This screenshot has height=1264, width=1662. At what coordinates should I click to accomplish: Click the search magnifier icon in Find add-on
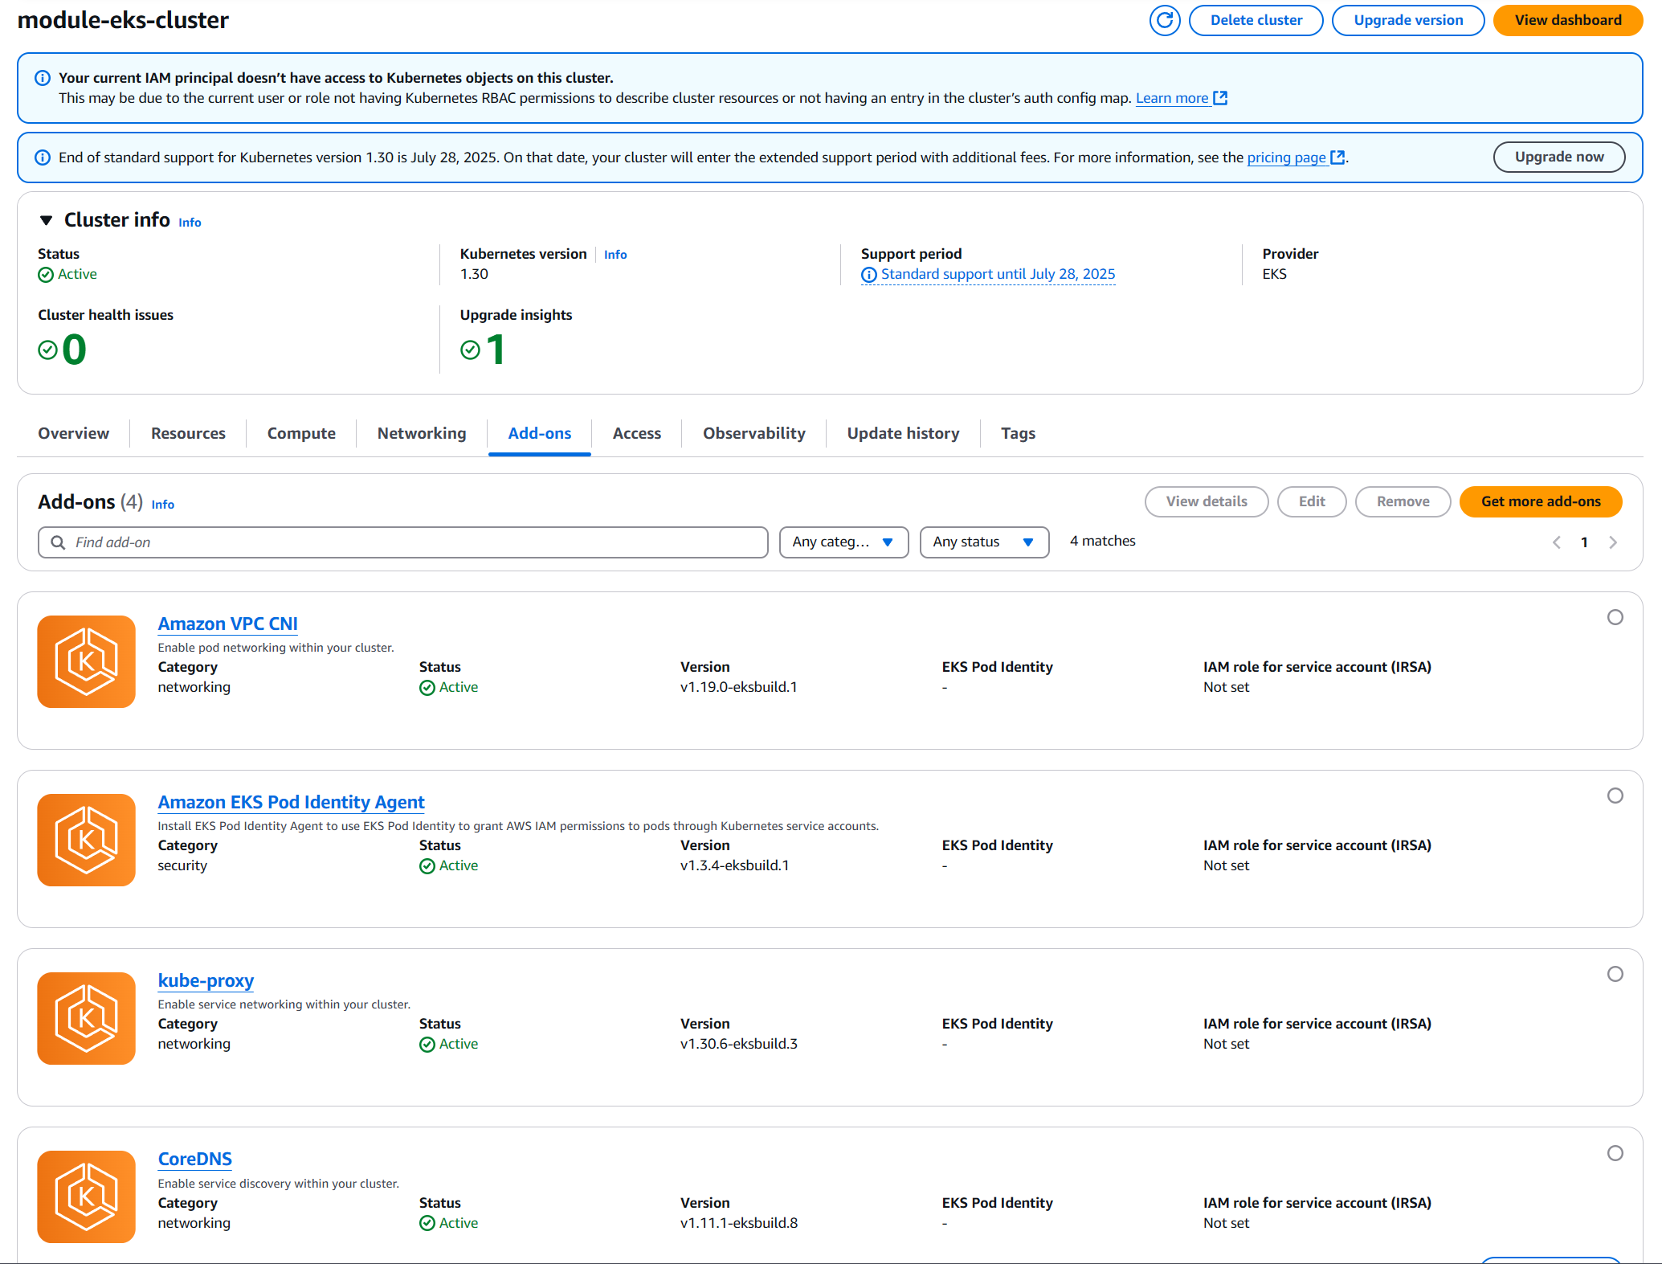point(58,542)
